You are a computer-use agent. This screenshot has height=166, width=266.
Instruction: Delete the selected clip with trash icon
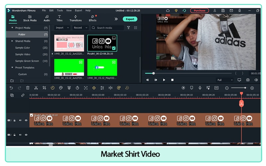point(28,88)
